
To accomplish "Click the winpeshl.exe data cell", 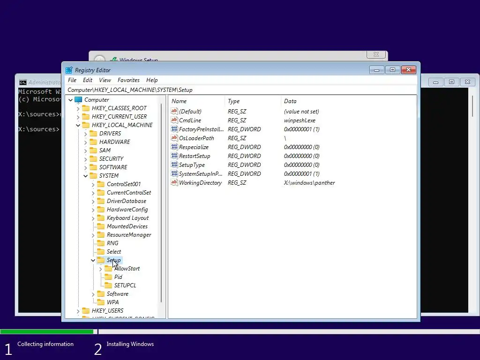I will pos(300,120).
